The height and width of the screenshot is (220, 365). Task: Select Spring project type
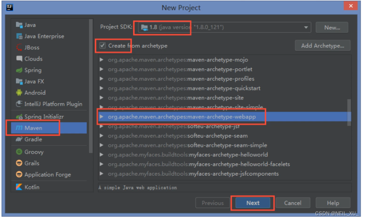coord(33,70)
